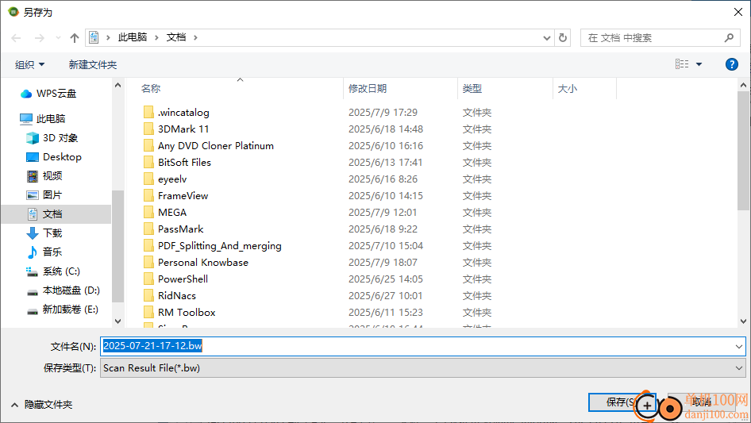The width and height of the screenshot is (751, 423).
Task: Select the BitSoft Files folder icon
Action: (148, 163)
